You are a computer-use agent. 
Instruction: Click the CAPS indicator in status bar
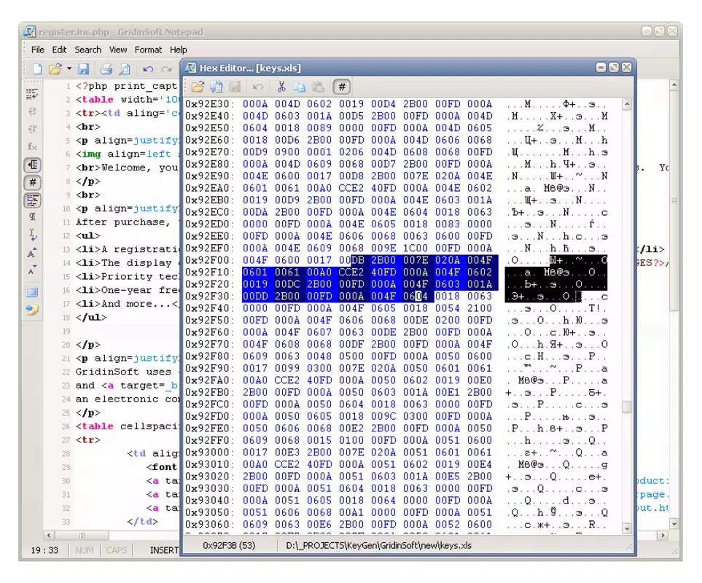pyautogui.click(x=117, y=550)
